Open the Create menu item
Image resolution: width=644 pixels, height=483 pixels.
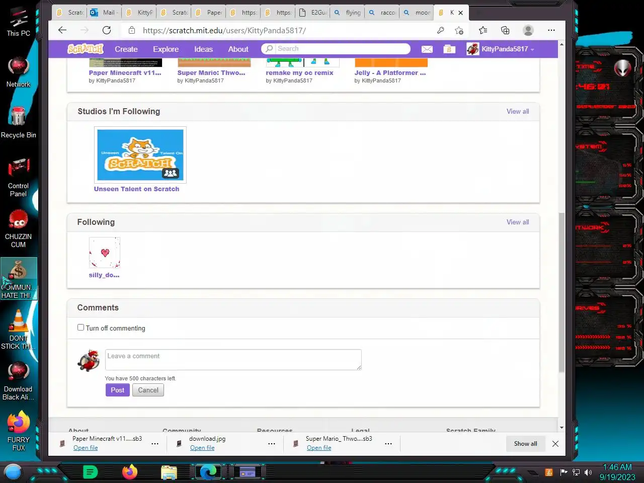click(126, 49)
